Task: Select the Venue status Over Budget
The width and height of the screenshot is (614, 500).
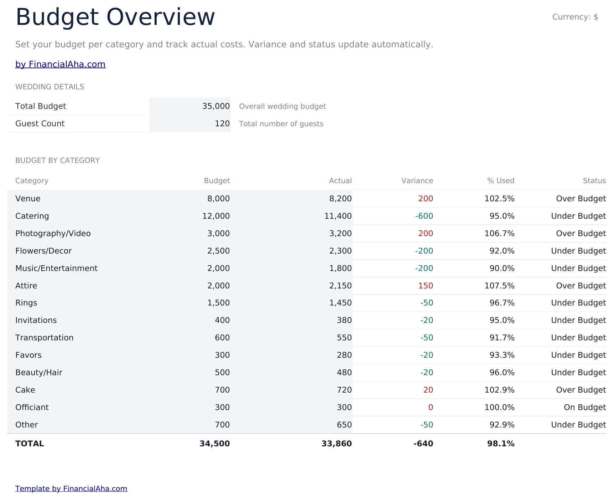Action: tap(581, 199)
